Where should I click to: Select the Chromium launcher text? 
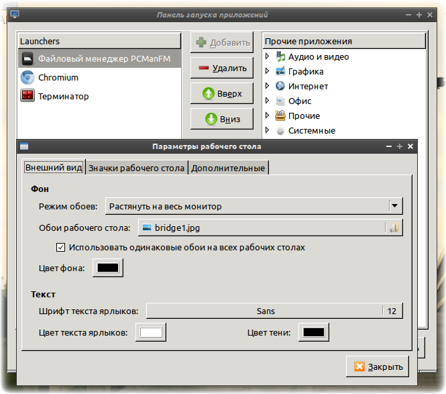tap(58, 77)
